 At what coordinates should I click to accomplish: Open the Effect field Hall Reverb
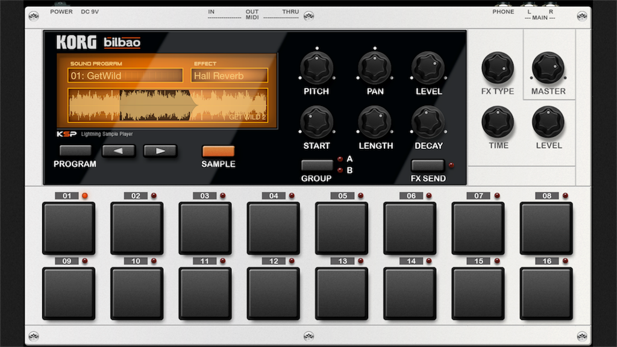pyautogui.click(x=230, y=75)
